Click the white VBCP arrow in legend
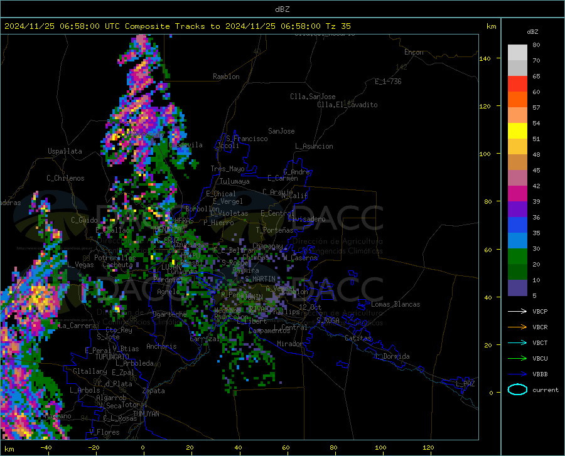 pyautogui.click(x=517, y=311)
